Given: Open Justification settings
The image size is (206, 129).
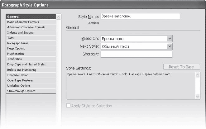Looking at the screenshot, I should pyautogui.click(x=15, y=59).
